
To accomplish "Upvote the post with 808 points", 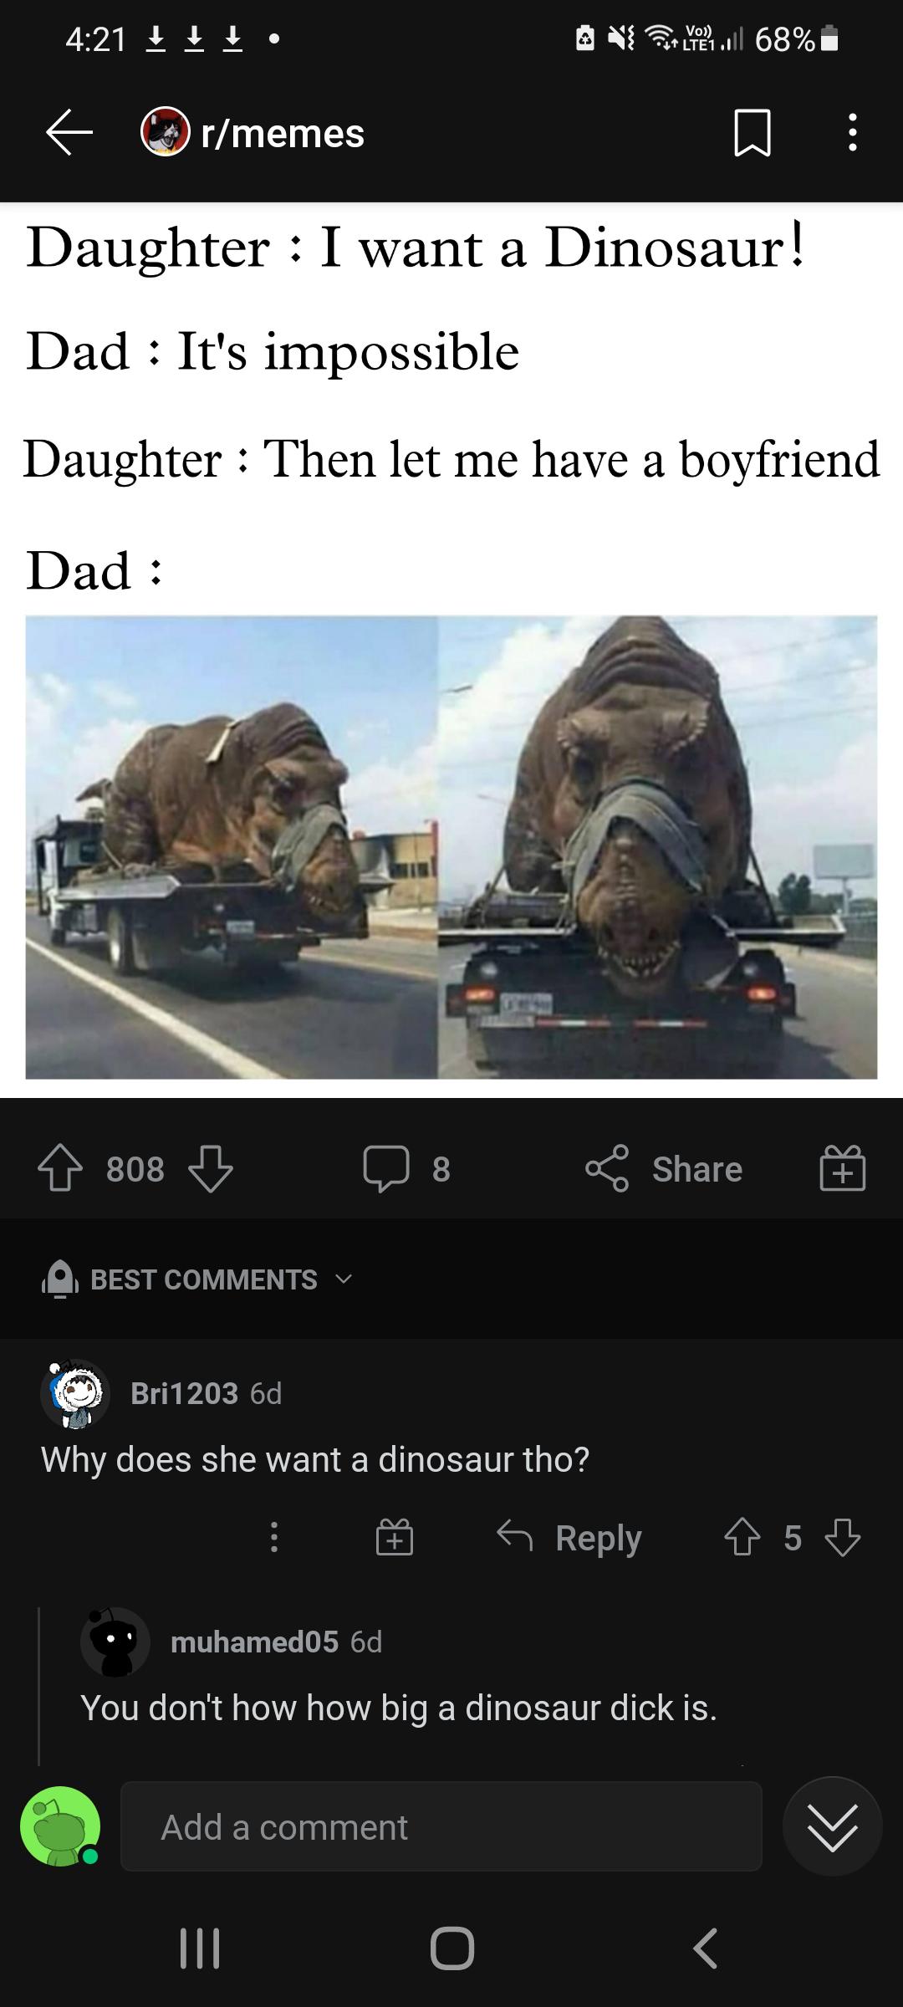I will pyautogui.click(x=60, y=1168).
